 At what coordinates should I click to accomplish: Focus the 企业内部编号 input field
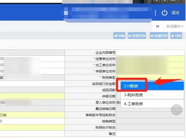click(x=150, y=53)
